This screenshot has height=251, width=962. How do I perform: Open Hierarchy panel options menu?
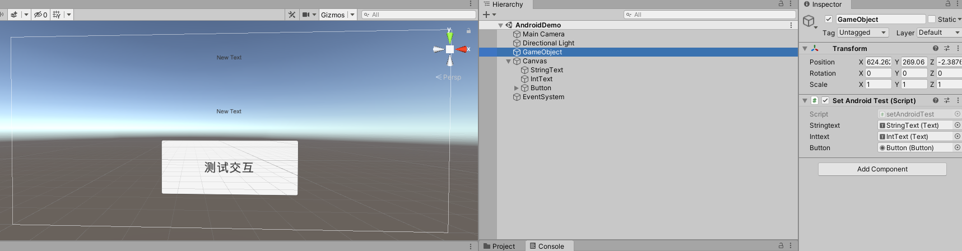791,4
